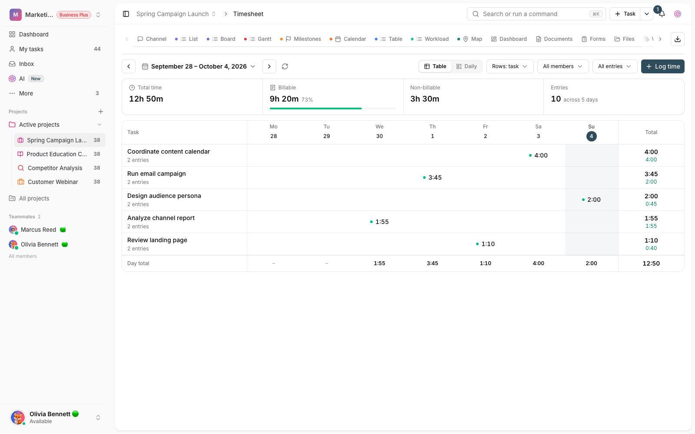Open the Rows: task dropdown
Image resolution: width=695 pixels, height=434 pixels.
coord(510,66)
